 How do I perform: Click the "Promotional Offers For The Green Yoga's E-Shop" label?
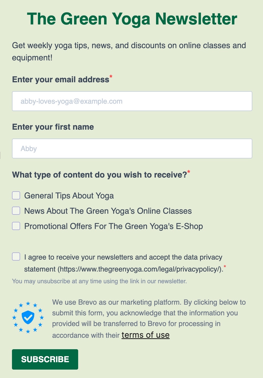[x=114, y=226]
